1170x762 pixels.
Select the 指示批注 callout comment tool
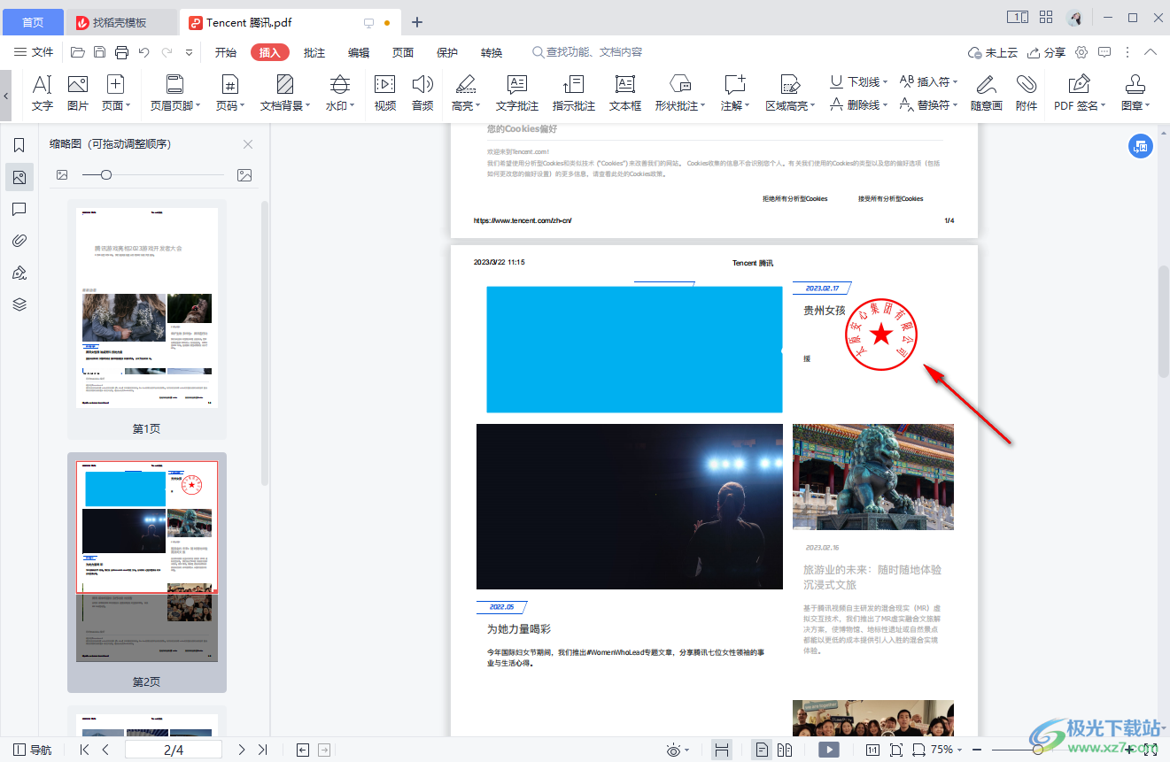pyautogui.click(x=574, y=94)
